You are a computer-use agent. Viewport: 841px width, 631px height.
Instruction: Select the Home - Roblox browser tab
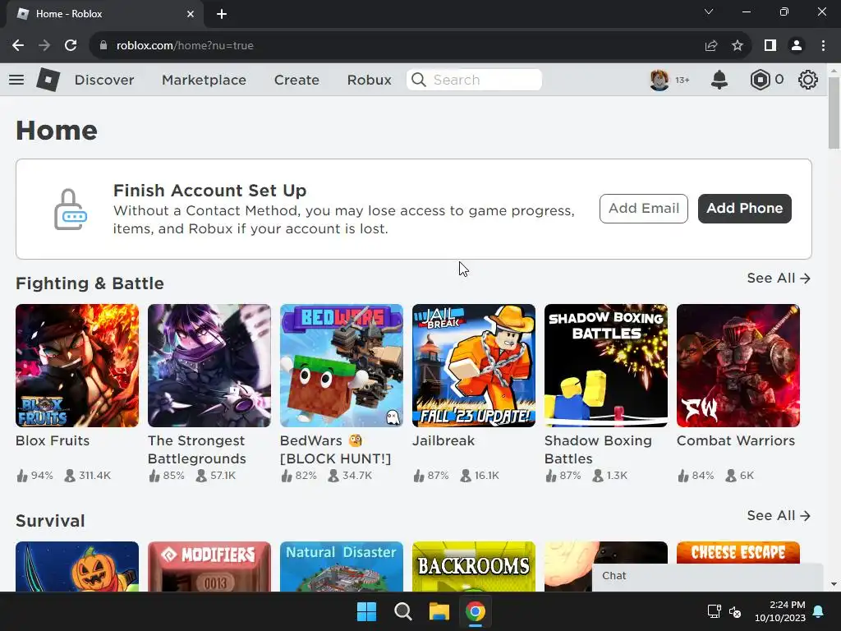click(x=104, y=14)
